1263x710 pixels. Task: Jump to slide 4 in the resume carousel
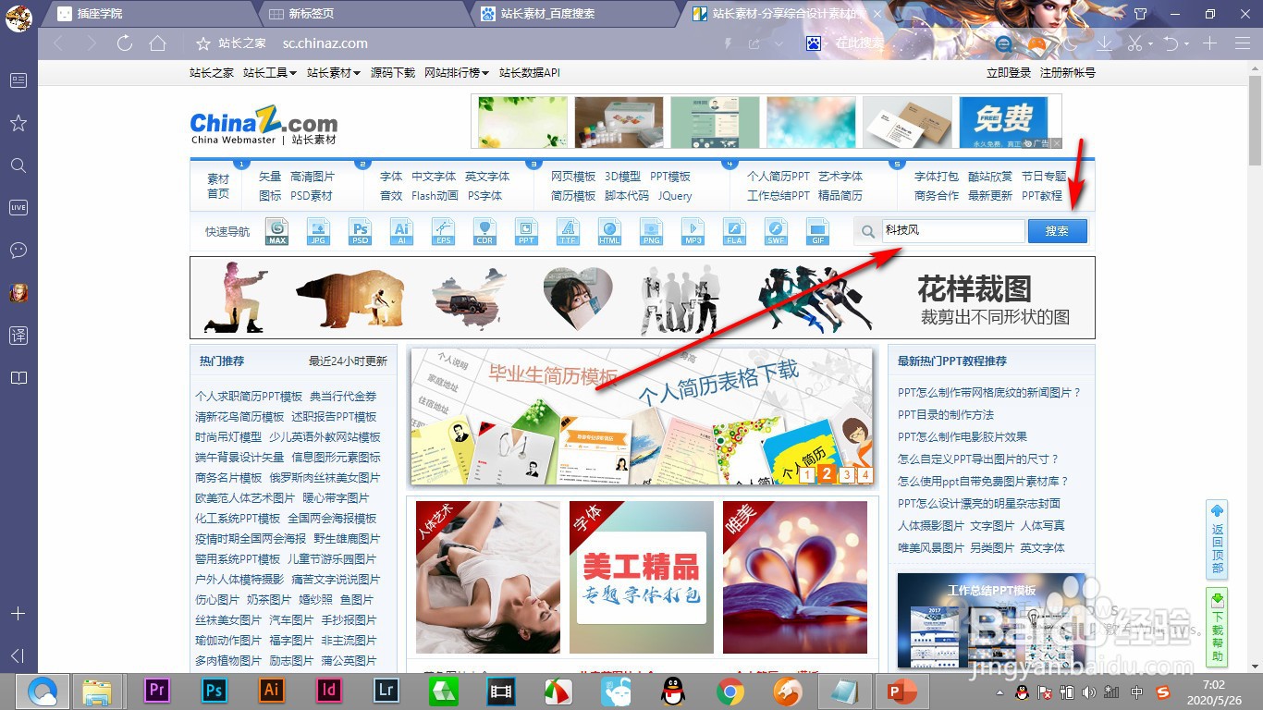[864, 474]
